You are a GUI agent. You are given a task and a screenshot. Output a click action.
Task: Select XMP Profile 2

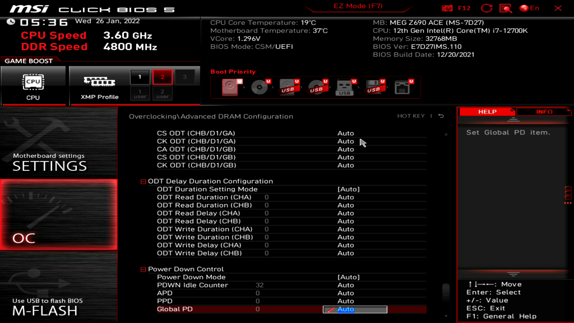(162, 77)
